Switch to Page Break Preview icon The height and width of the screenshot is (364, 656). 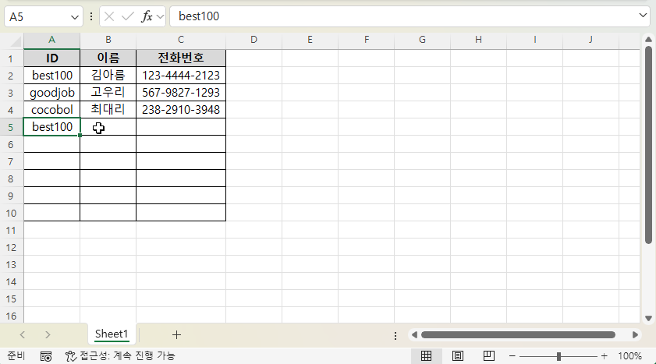coord(488,356)
